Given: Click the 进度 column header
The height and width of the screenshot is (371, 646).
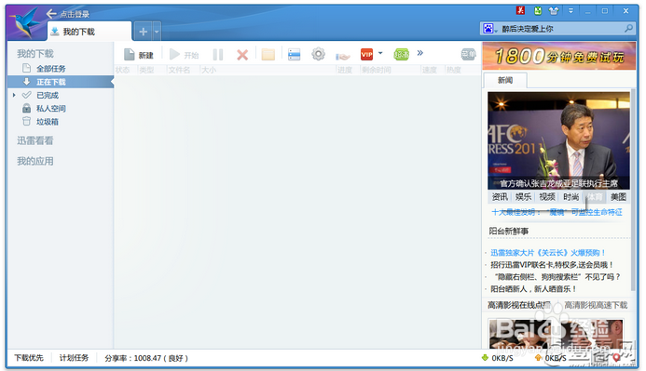Looking at the screenshot, I should 345,70.
